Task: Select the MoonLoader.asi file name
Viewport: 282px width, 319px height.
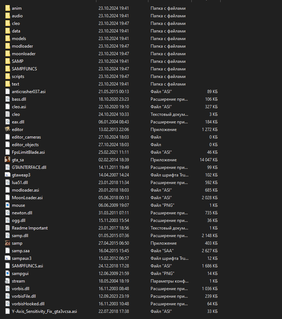Action: pos(27,197)
